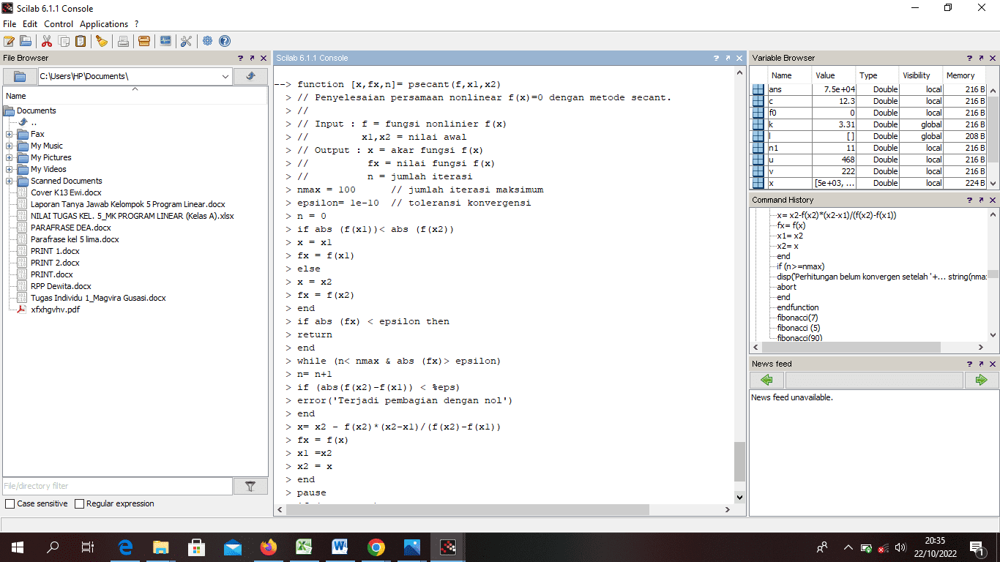
Task: Close the News feed panel
Action: (993, 364)
